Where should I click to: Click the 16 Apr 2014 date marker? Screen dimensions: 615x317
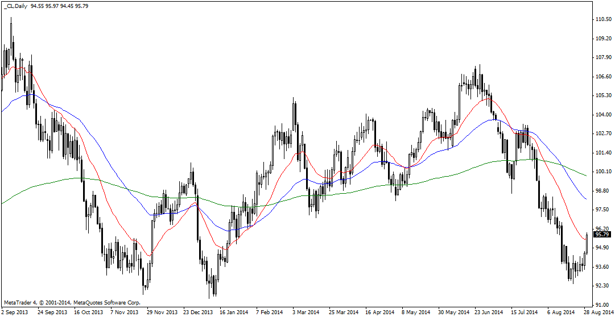(x=379, y=312)
